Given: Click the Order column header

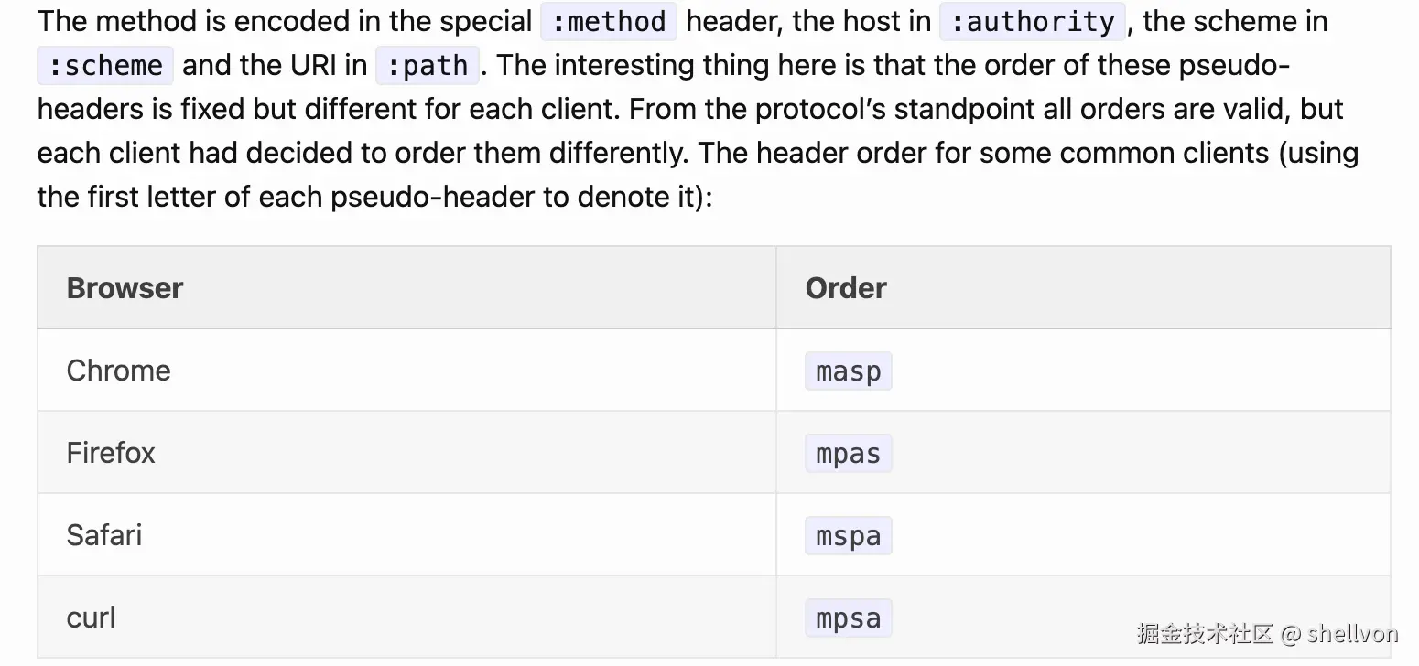Looking at the screenshot, I should pyautogui.click(x=846, y=288).
